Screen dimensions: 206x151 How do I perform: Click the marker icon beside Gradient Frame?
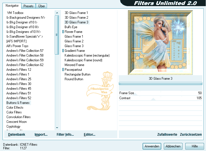click(63, 51)
